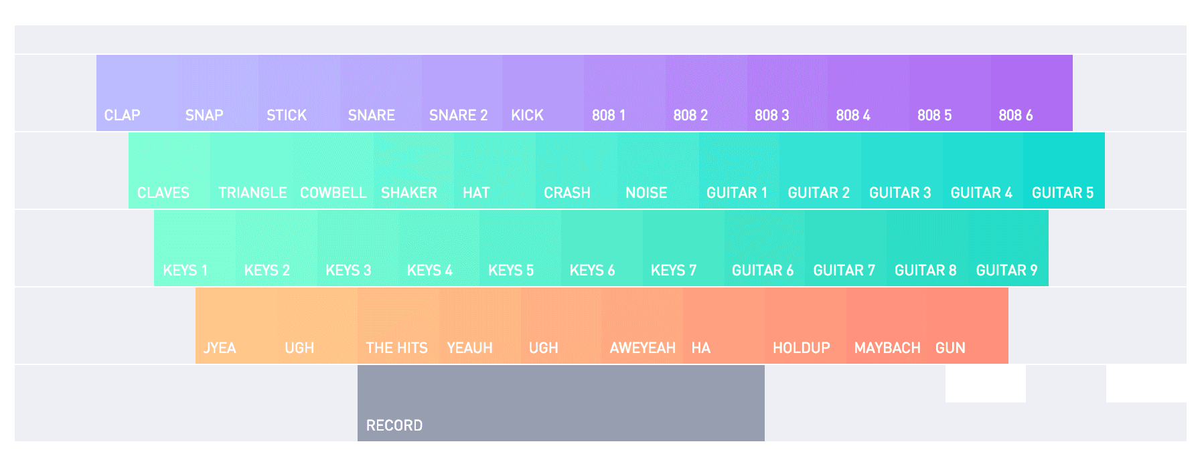Tap the KEYS 7 pad
The width and height of the screenshot is (1204, 460).
(x=684, y=248)
